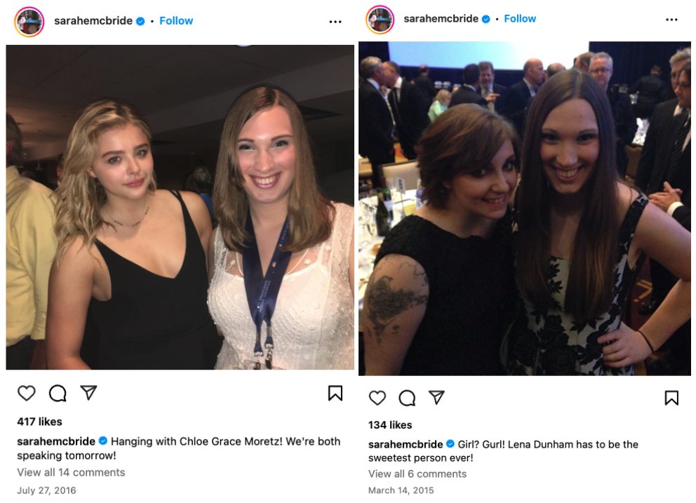This screenshot has height=503, width=696.
Task: Share the left post via paper plane
Action: 88,393
